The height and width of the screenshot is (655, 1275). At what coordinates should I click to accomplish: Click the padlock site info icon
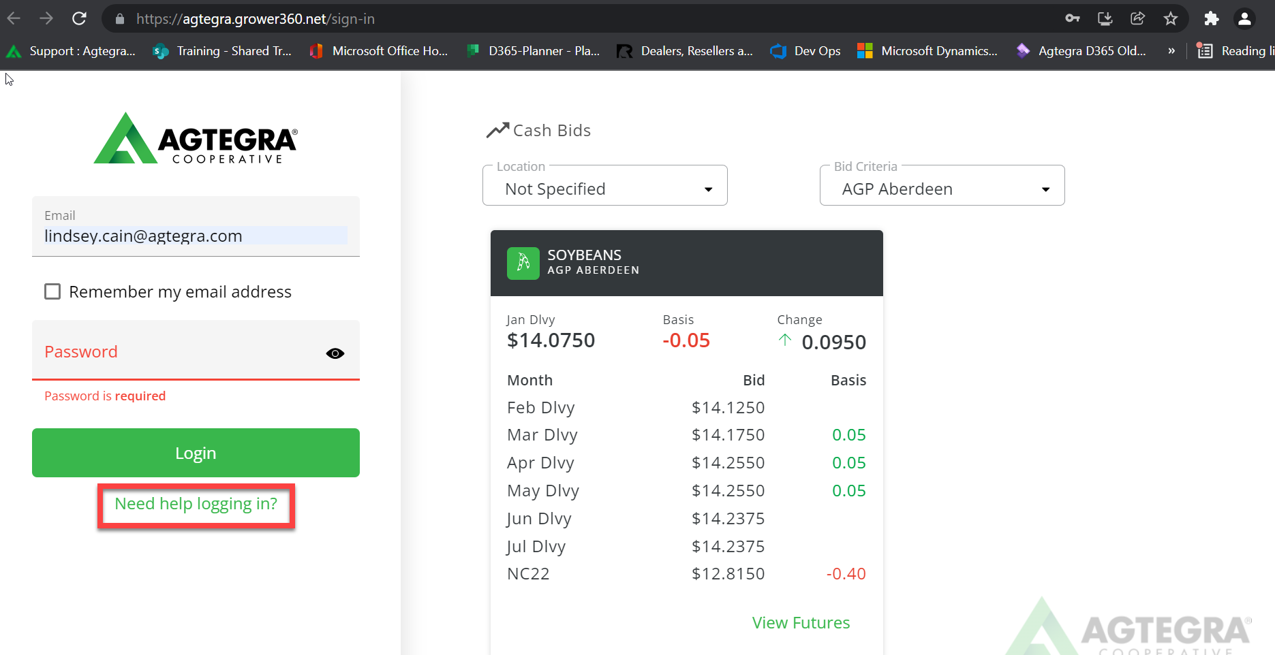[x=120, y=19]
